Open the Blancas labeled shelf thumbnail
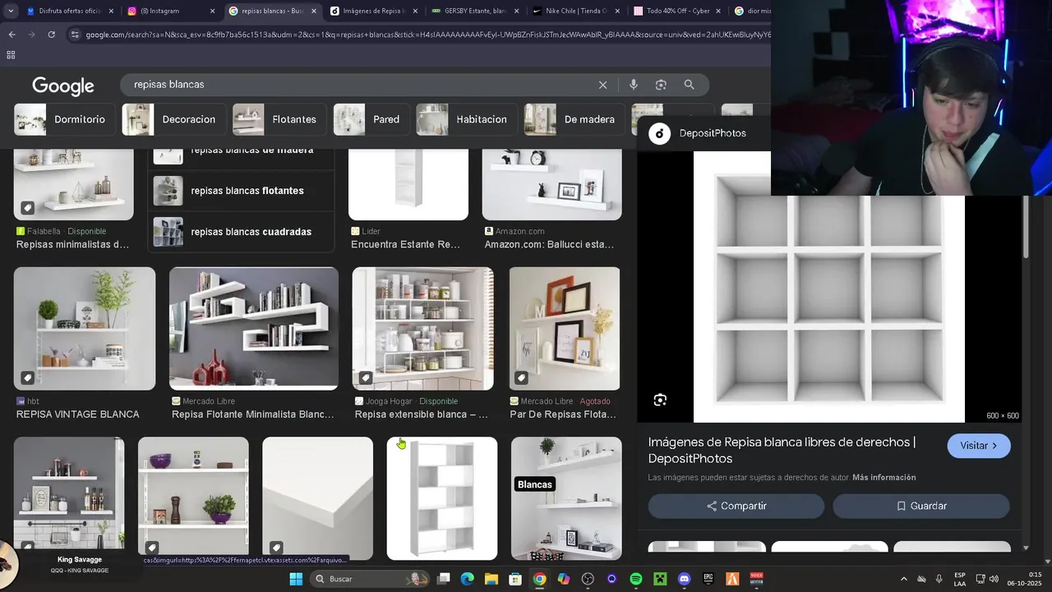 (566, 498)
